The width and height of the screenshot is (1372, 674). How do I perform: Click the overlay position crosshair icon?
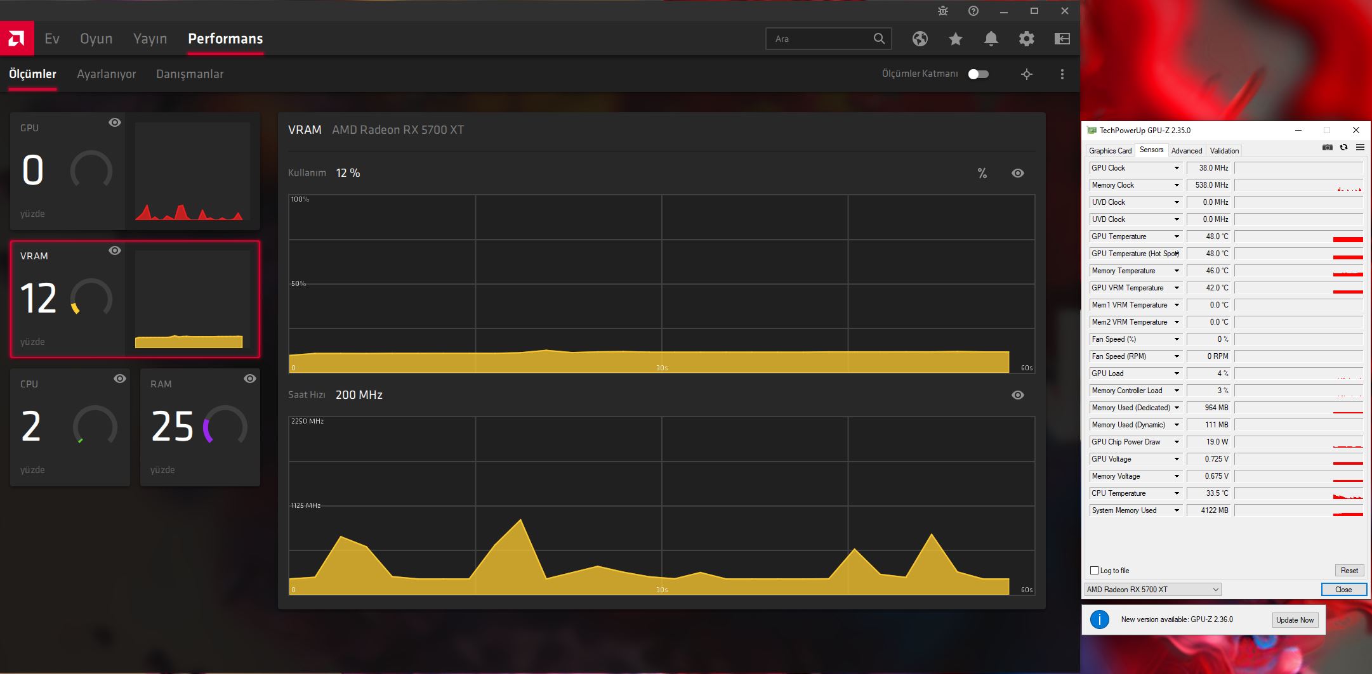(1027, 74)
